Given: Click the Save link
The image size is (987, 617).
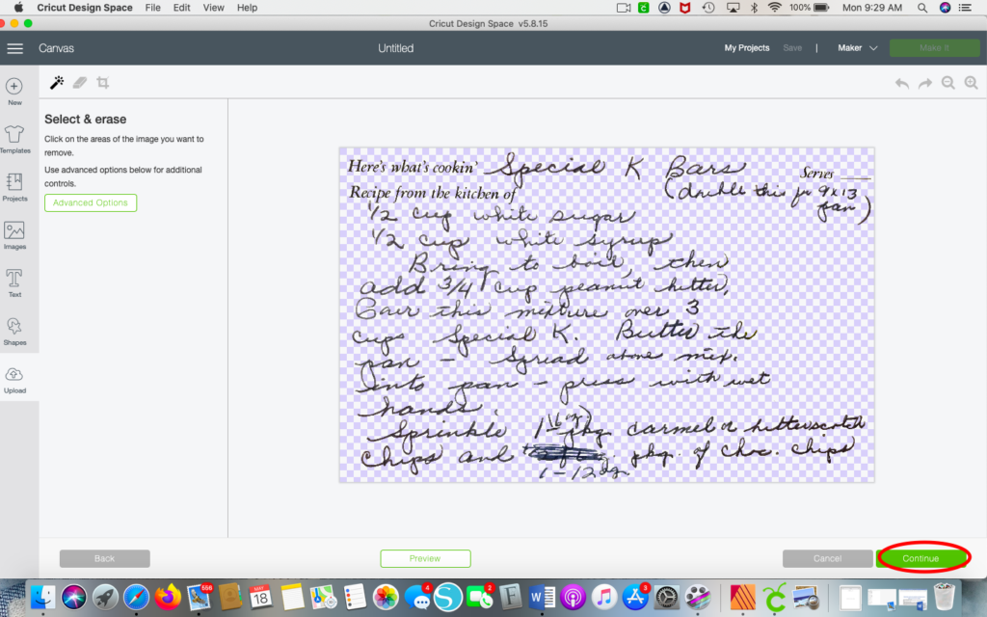Looking at the screenshot, I should [792, 48].
